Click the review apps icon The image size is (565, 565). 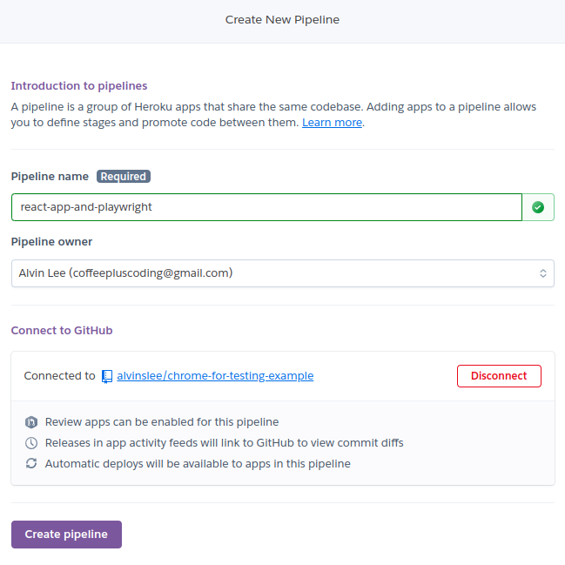31,422
